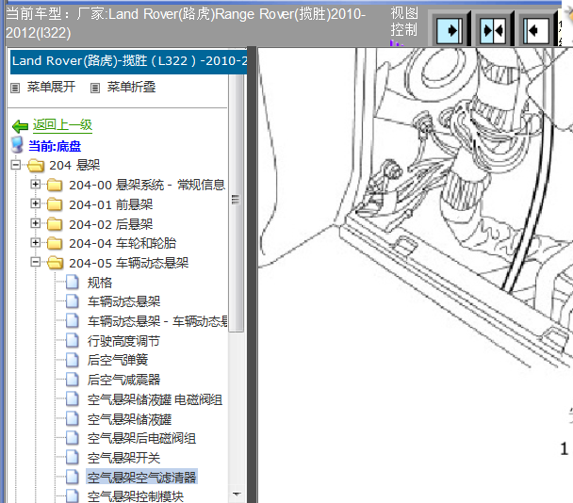
Task: Open the 后空气减震器 entry
Action: (x=123, y=380)
